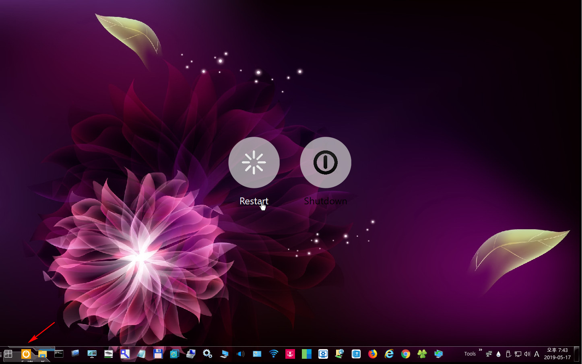Launch Google Chrome from the taskbar
582x364 pixels.
pyautogui.click(x=406, y=354)
